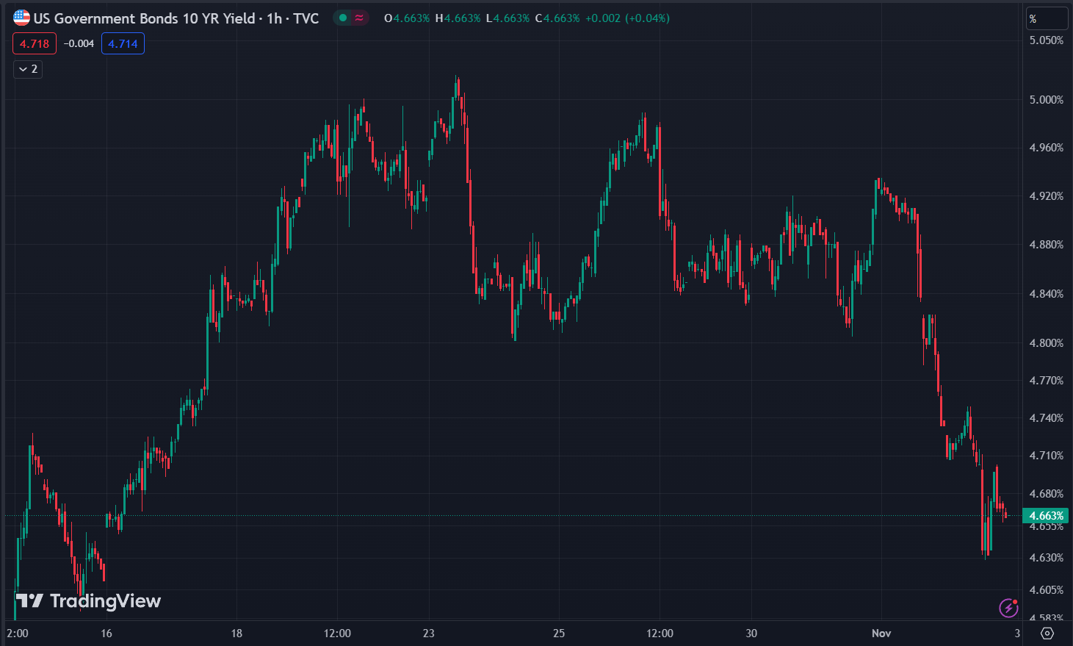Click the TVC exchange label in the title
Viewport: 1073px width, 646px height.
point(306,18)
